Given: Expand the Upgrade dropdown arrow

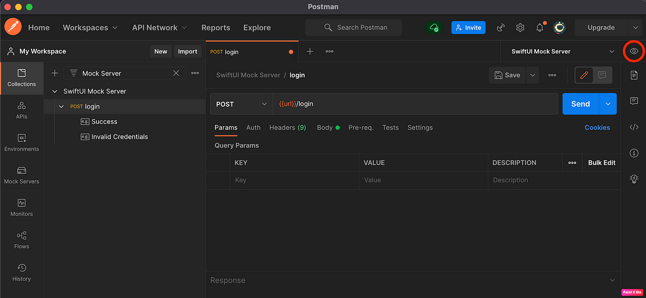Looking at the screenshot, I should pos(635,28).
